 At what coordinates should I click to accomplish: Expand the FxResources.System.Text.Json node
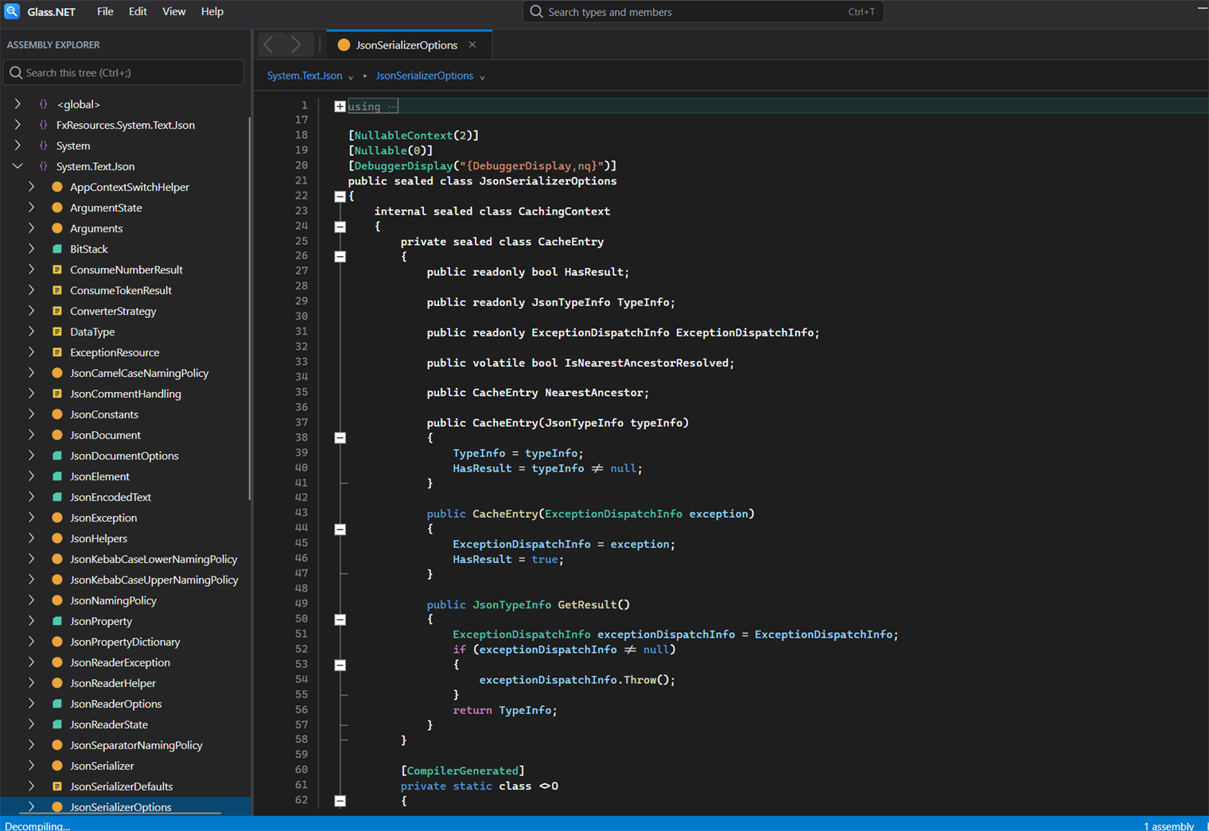point(17,125)
